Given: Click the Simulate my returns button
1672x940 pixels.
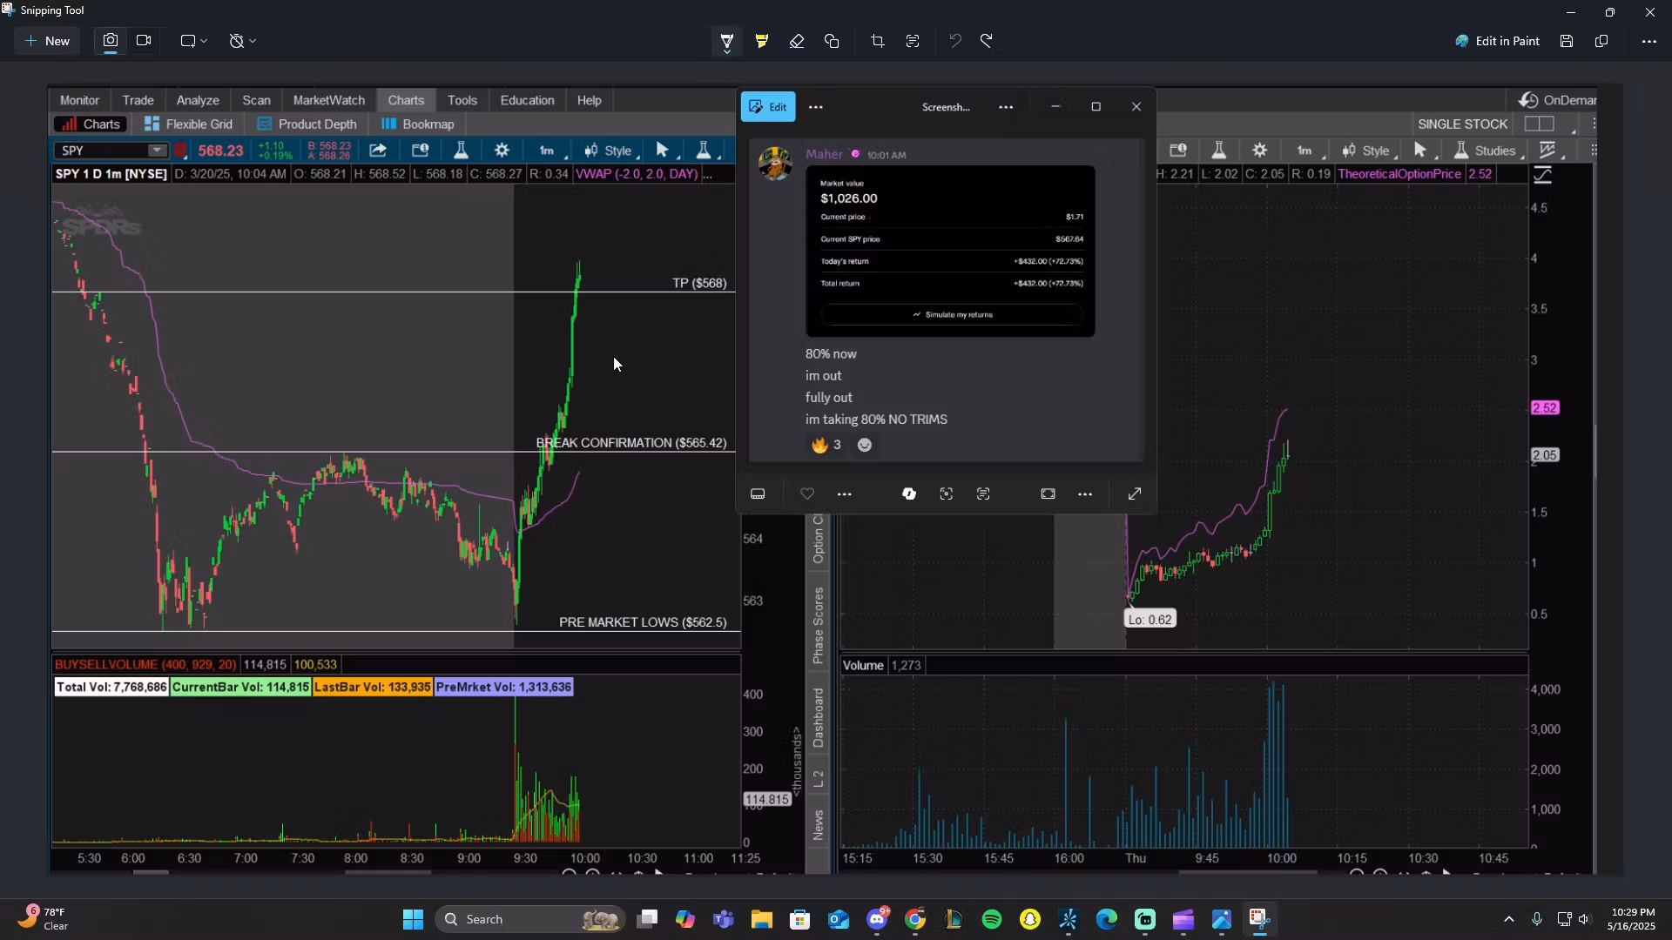Looking at the screenshot, I should 952,315.
